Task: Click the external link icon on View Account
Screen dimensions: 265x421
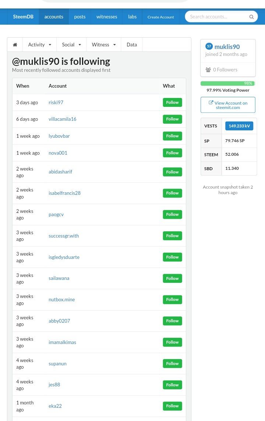Action: point(211,103)
